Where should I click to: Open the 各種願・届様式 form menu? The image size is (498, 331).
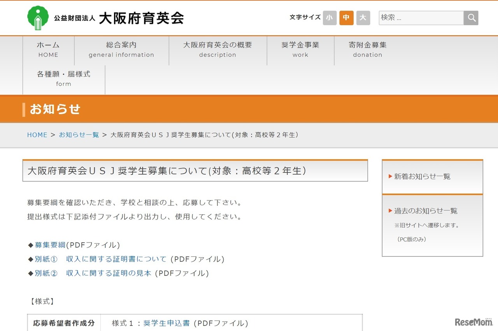coord(63,78)
